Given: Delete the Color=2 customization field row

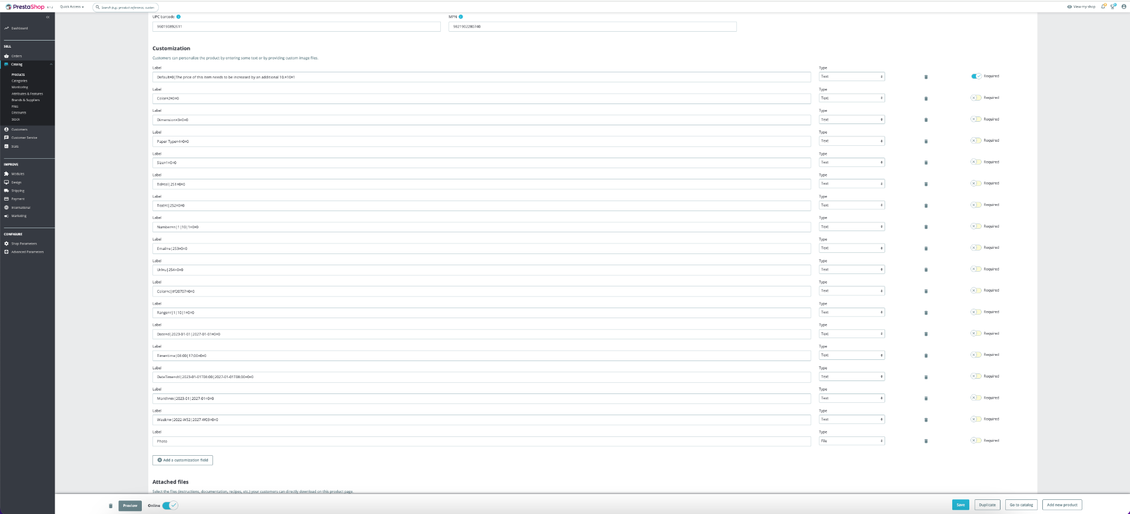Looking at the screenshot, I should point(926,98).
